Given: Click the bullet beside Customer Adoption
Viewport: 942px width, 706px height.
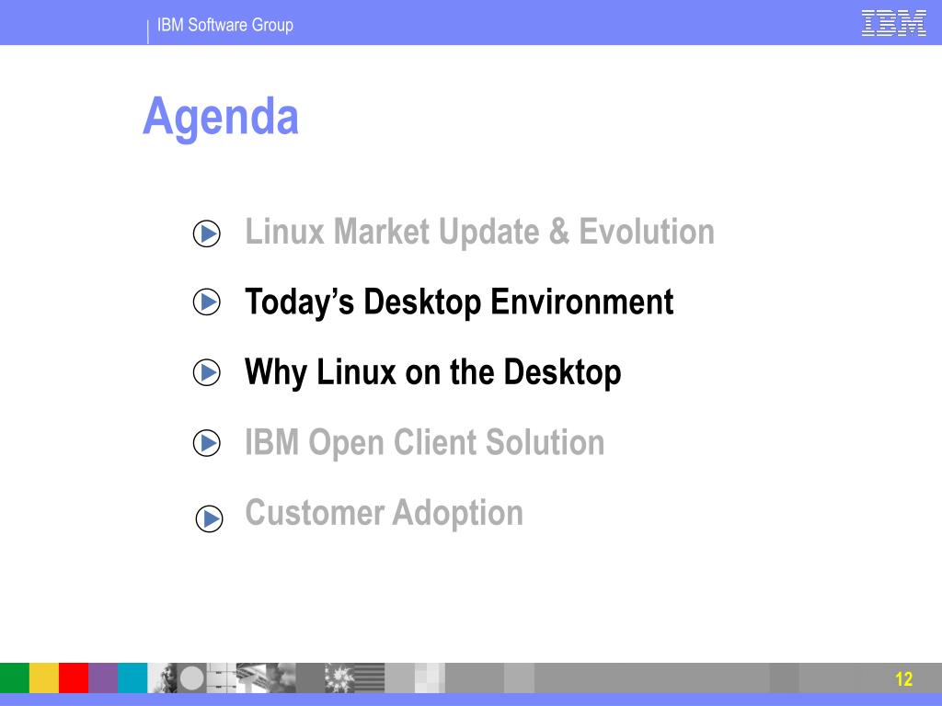Looking at the screenshot, I should (209, 518).
